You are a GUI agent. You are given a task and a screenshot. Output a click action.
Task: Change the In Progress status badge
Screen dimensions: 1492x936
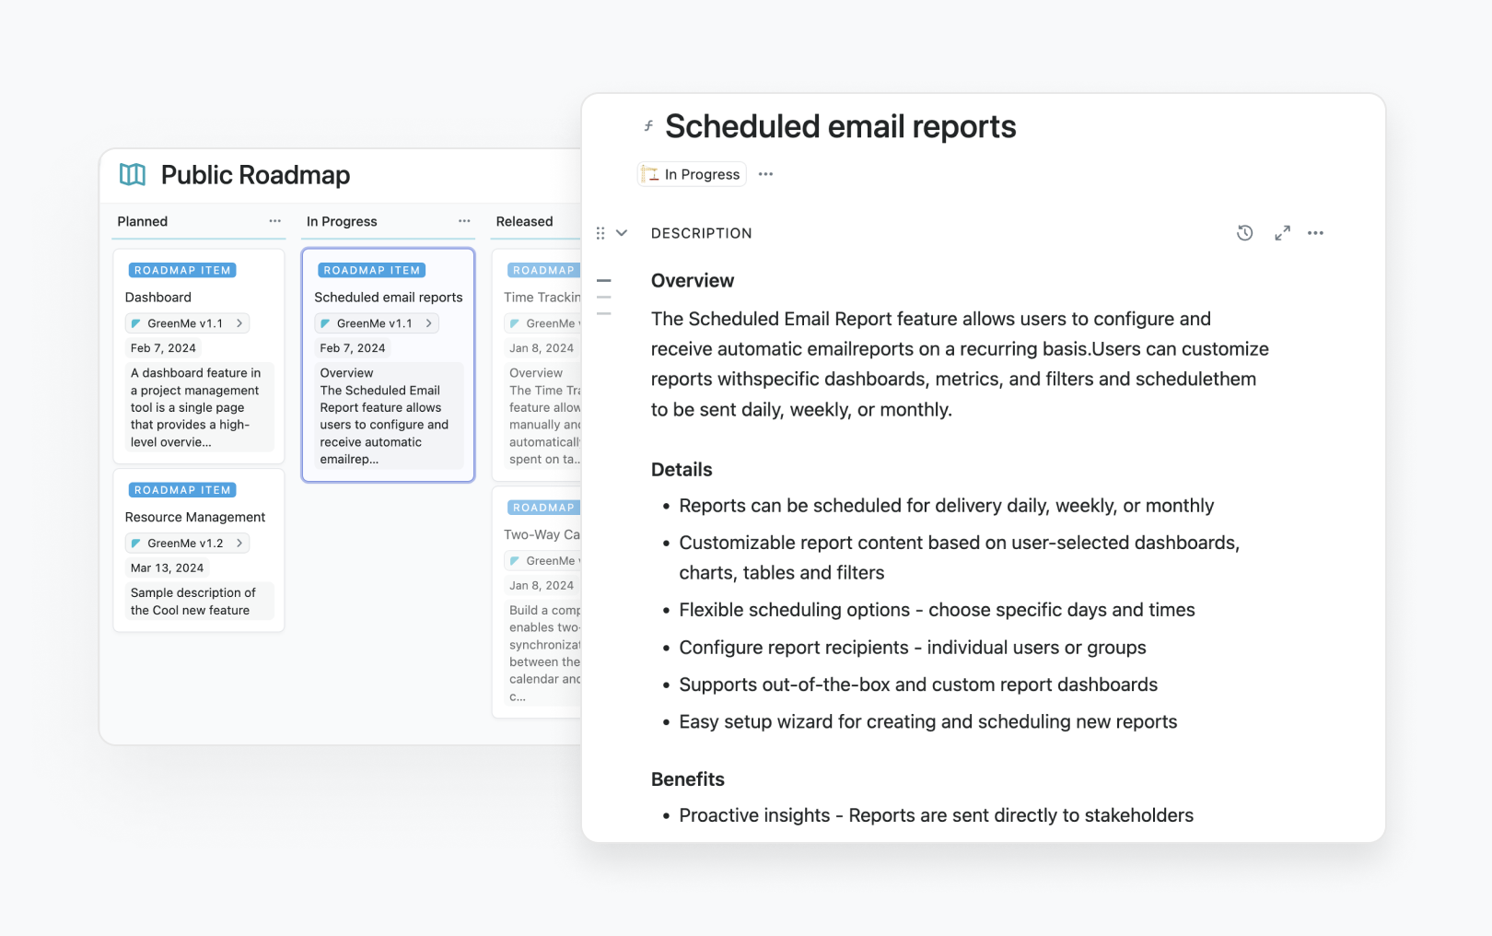click(x=692, y=174)
